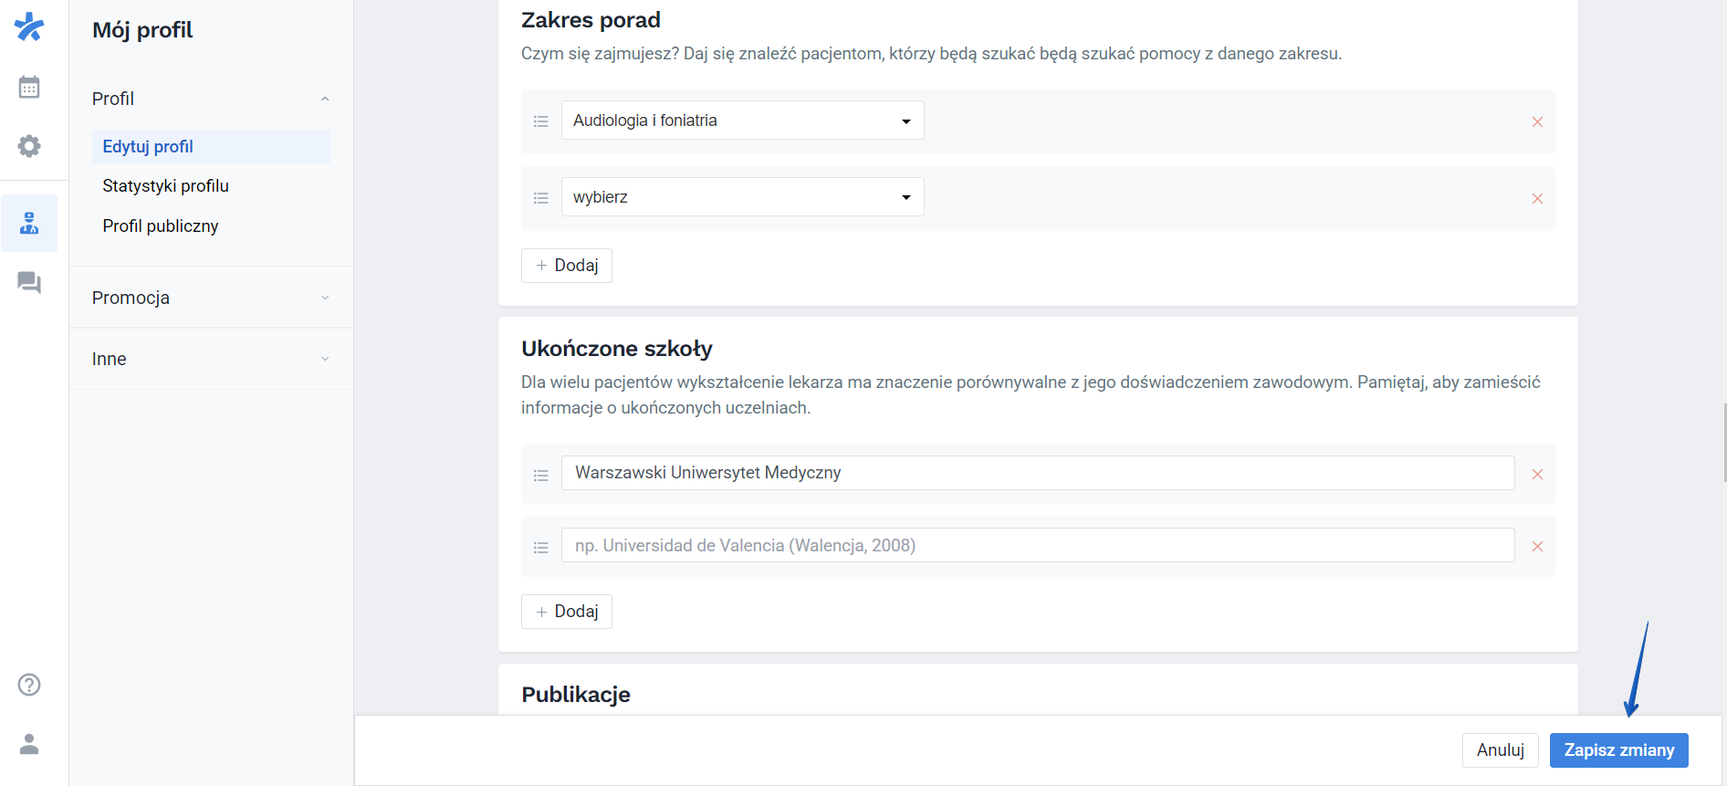Click the ZnanyLekarz logo icon
1727x786 pixels.
pos(29,26)
